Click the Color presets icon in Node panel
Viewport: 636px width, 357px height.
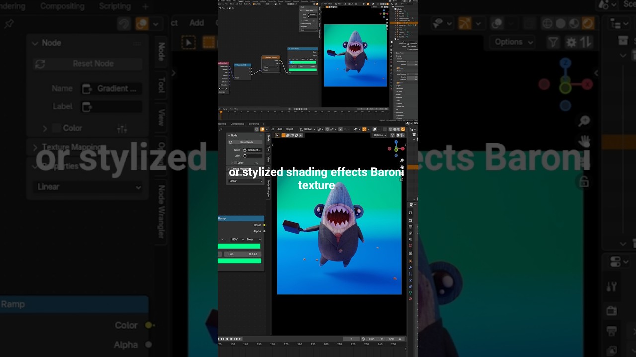coord(256,163)
